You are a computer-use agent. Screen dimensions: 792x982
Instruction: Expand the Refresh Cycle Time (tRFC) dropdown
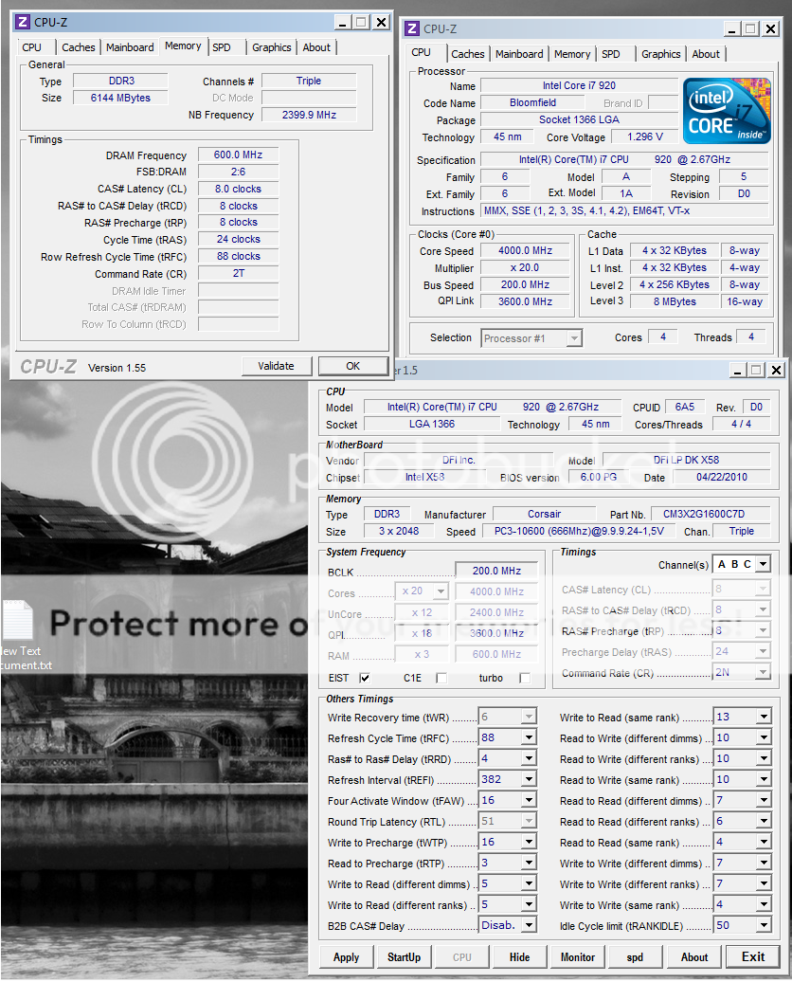pyautogui.click(x=529, y=738)
